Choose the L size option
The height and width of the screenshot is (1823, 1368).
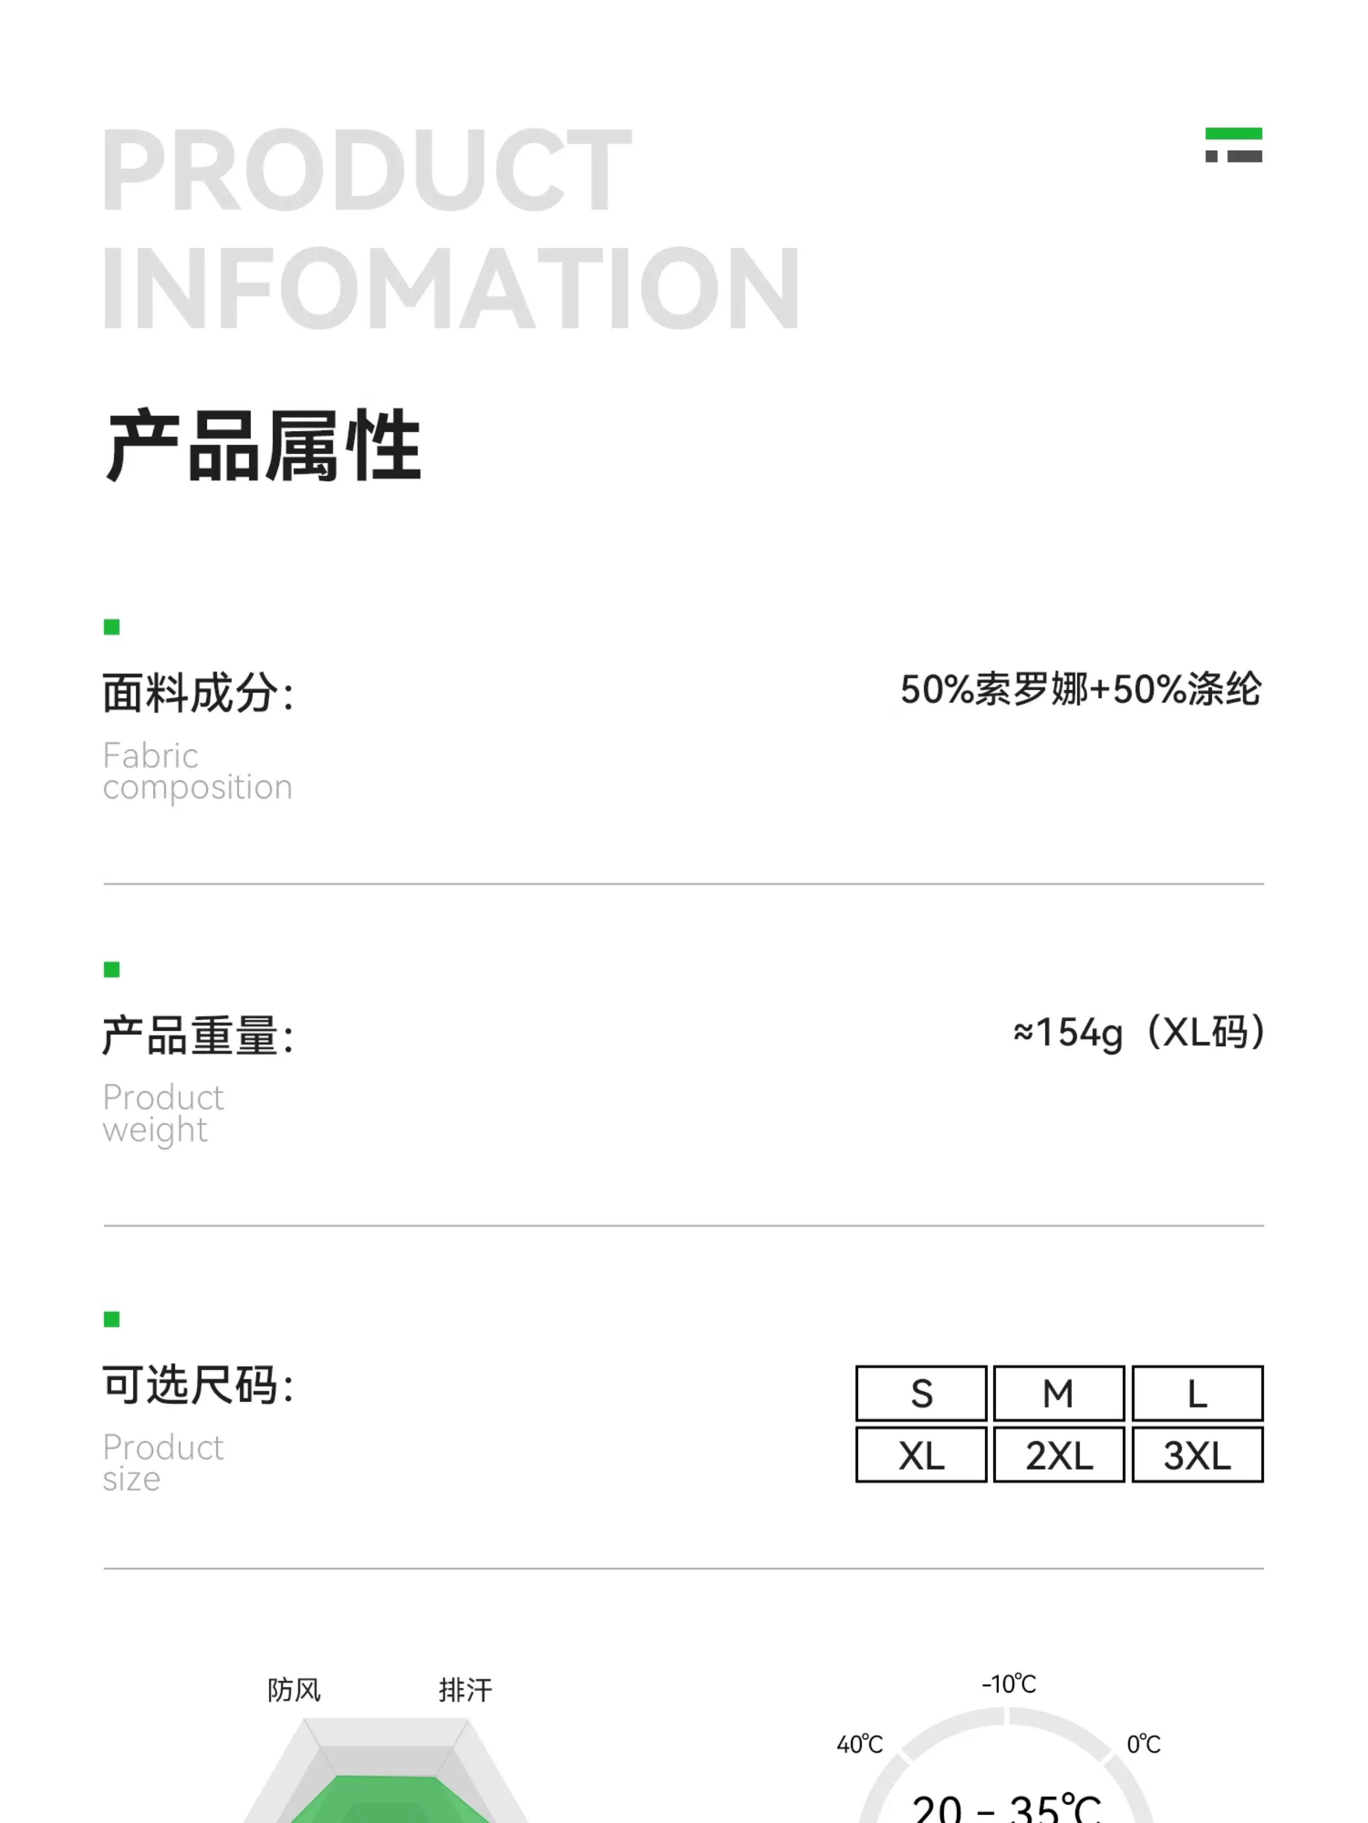[x=1198, y=1394]
